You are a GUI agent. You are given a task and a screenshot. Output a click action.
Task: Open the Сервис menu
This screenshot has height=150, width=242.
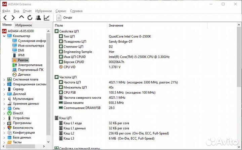coord(61,11)
